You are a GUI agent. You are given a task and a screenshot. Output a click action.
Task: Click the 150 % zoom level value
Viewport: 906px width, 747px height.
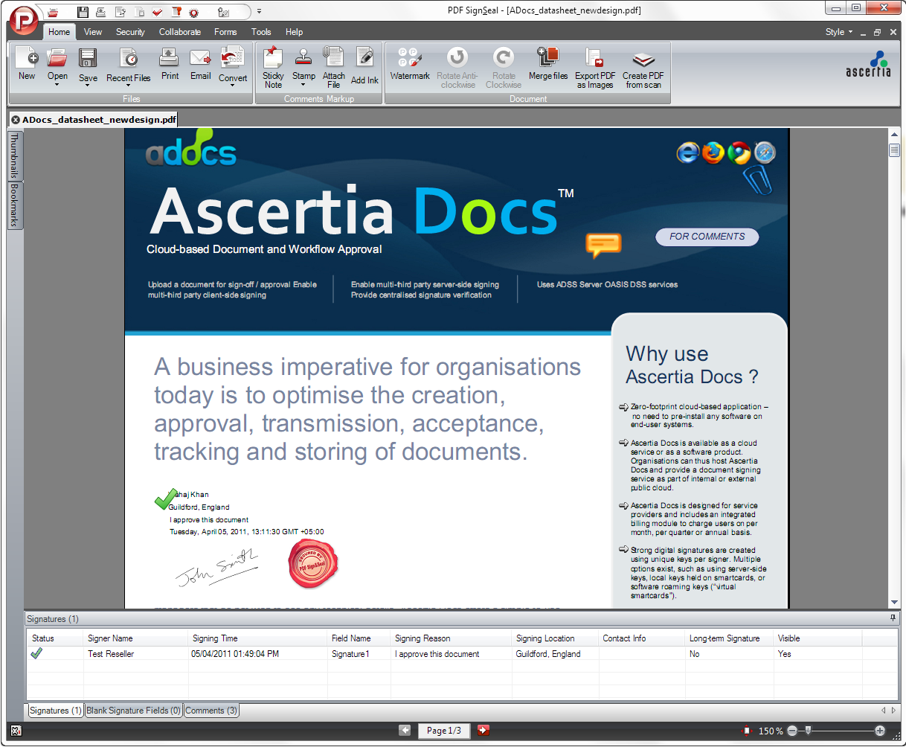pyautogui.click(x=771, y=731)
